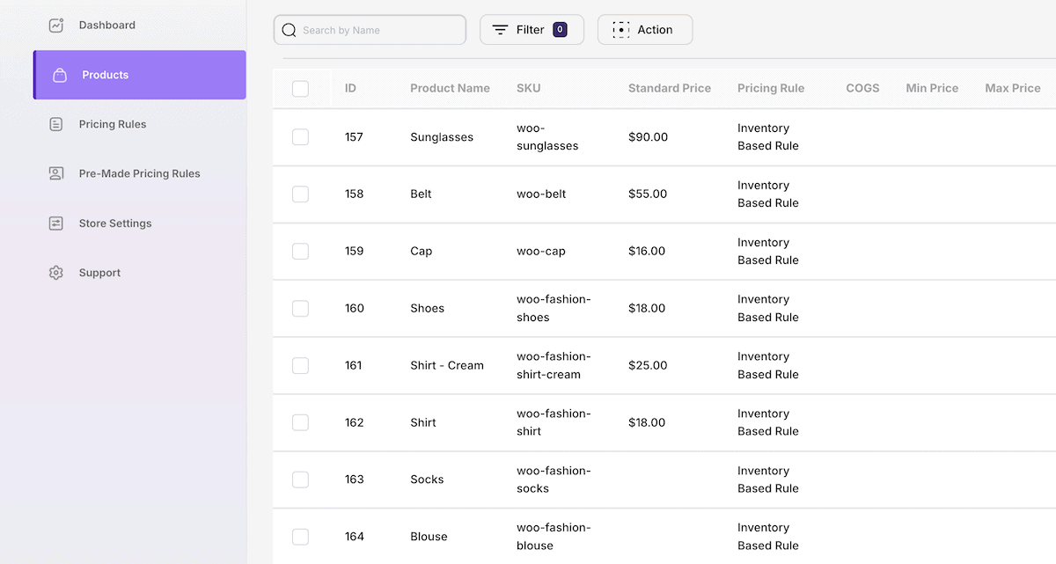The image size is (1056, 564).
Task: Click the $55.00 standard price
Action: [x=648, y=194]
